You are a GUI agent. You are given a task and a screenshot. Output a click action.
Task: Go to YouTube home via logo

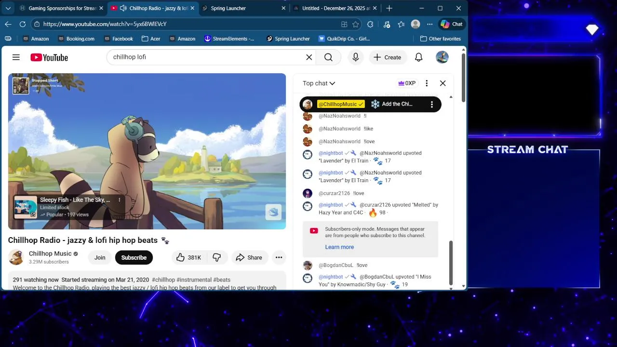tap(49, 57)
